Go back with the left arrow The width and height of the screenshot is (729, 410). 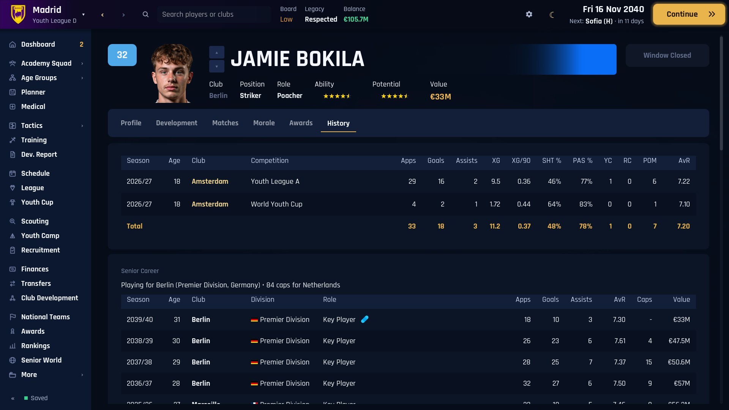[103, 15]
